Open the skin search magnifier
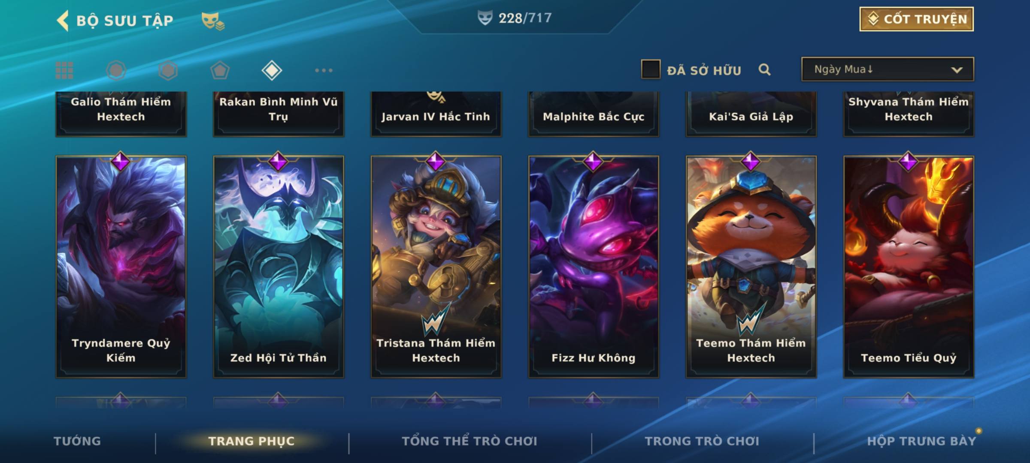1030x463 pixels. [x=764, y=69]
